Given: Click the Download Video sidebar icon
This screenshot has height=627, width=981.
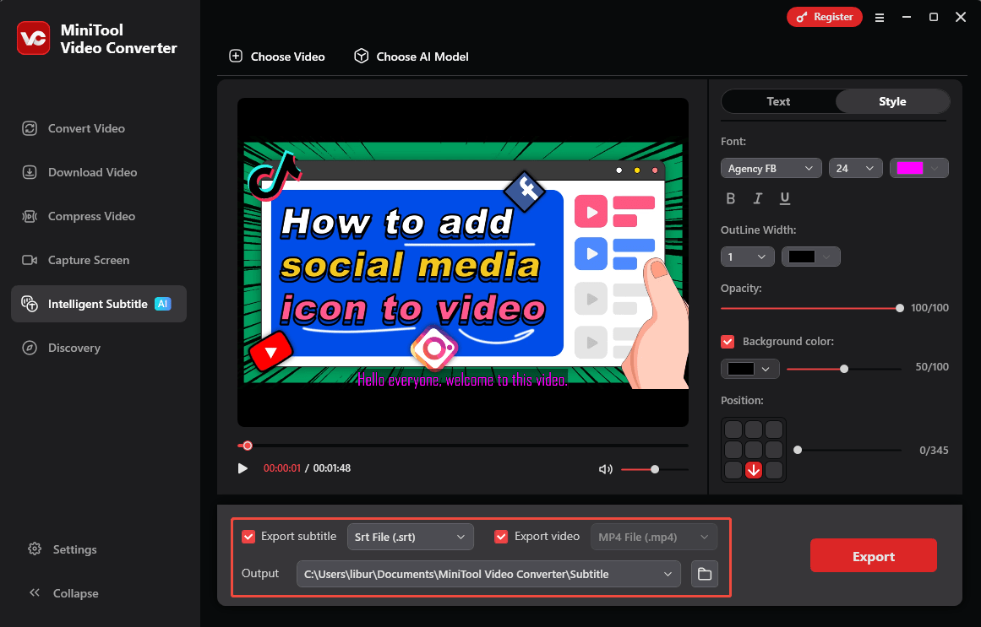Looking at the screenshot, I should (x=30, y=172).
